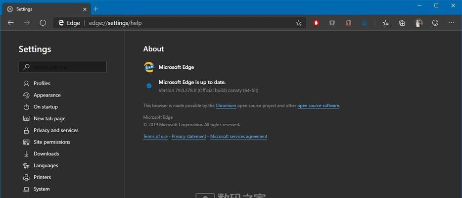Click 'Microsoft Edge is up to date.' text
Image resolution: width=462 pixels, height=198 pixels.
(192, 82)
